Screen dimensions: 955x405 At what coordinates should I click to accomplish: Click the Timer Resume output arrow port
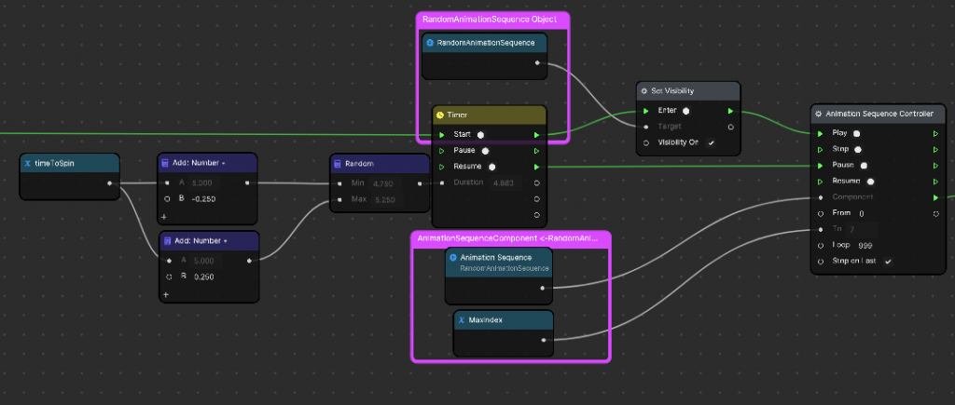point(536,167)
